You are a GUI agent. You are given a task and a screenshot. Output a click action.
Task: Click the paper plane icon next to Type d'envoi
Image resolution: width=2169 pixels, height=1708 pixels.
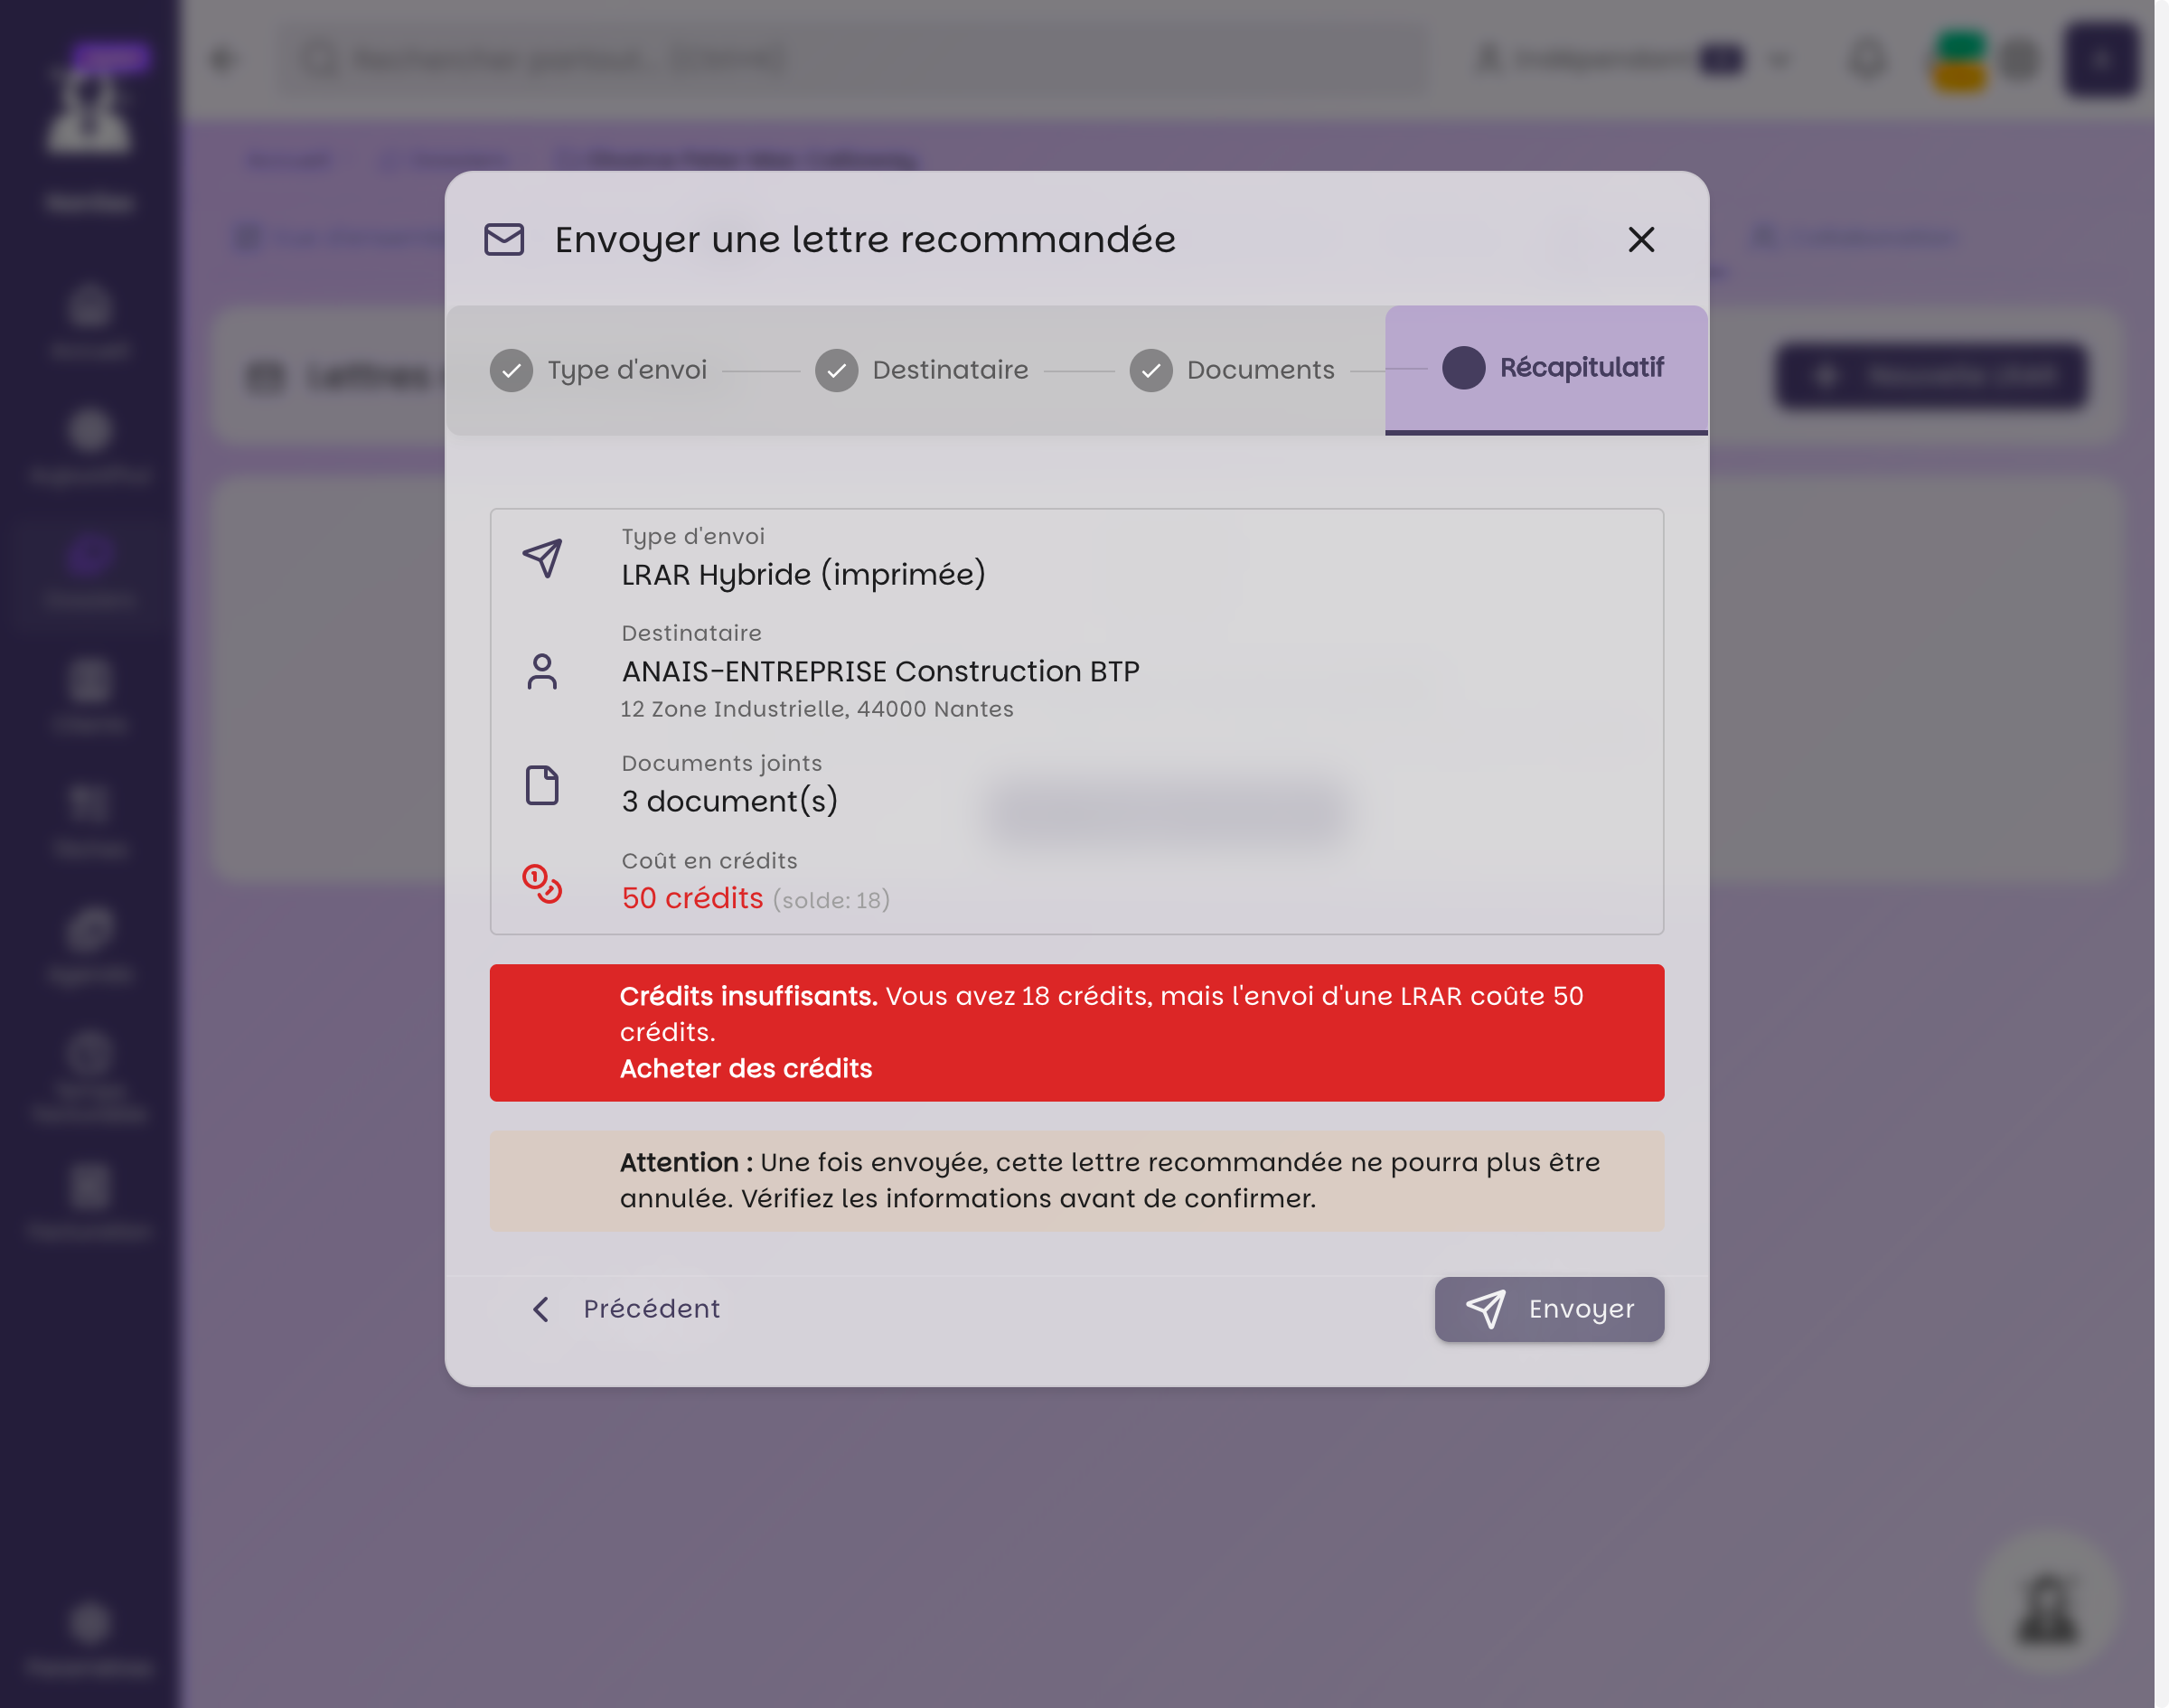(542, 559)
